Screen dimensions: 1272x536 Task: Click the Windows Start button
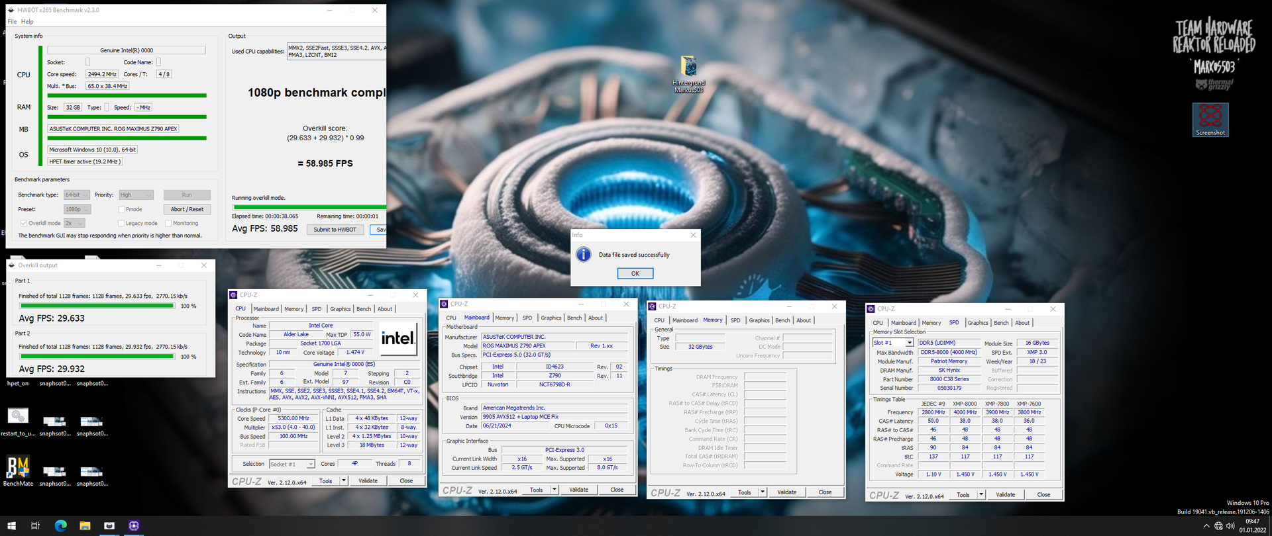pyautogui.click(x=11, y=526)
